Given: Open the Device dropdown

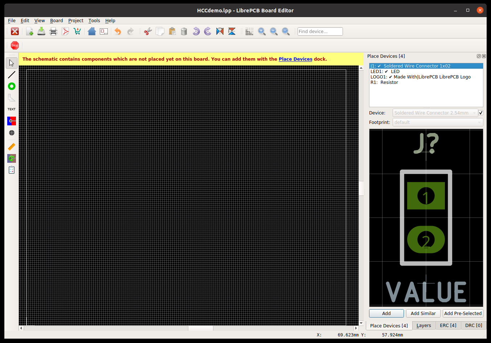Looking at the screenshot, I should [x=435, y=113].
